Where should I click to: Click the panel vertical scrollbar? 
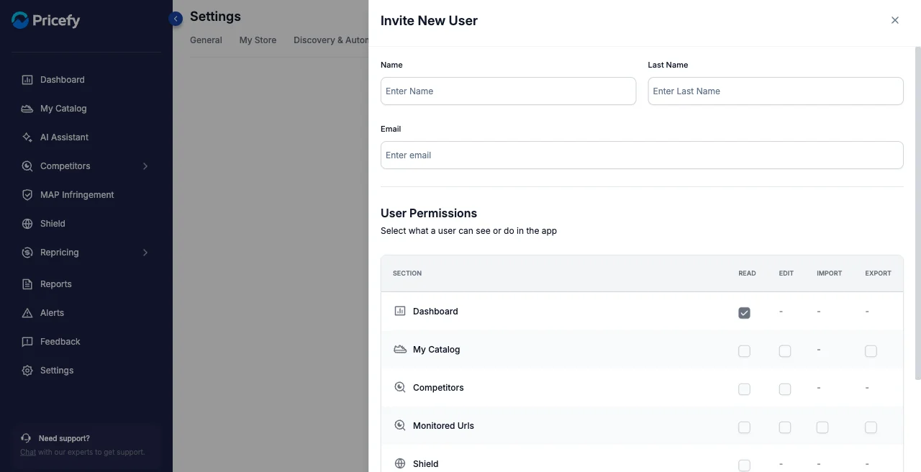[917, 212]
